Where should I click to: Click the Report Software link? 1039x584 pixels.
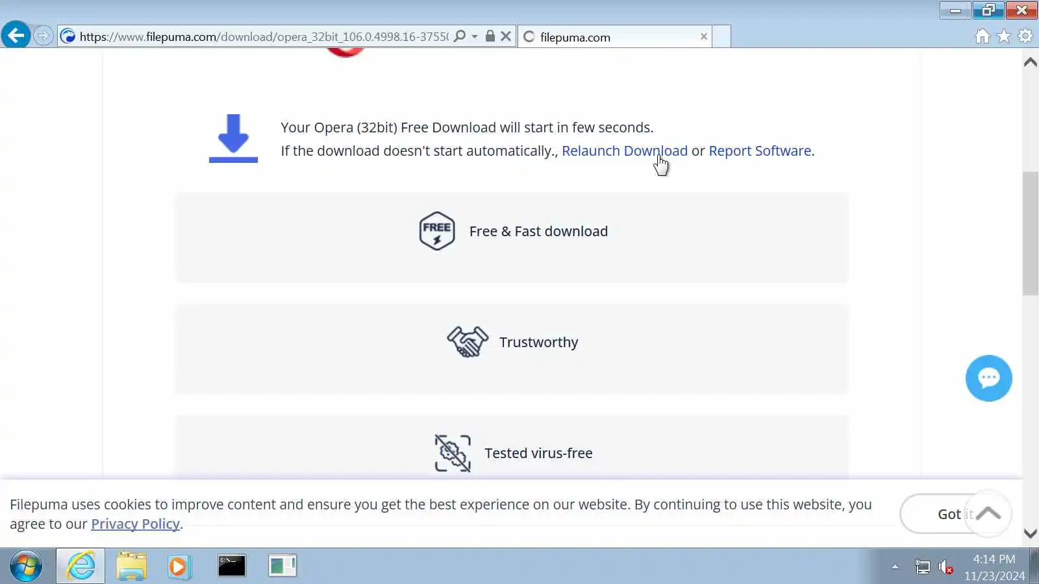[x=760, y=151]
